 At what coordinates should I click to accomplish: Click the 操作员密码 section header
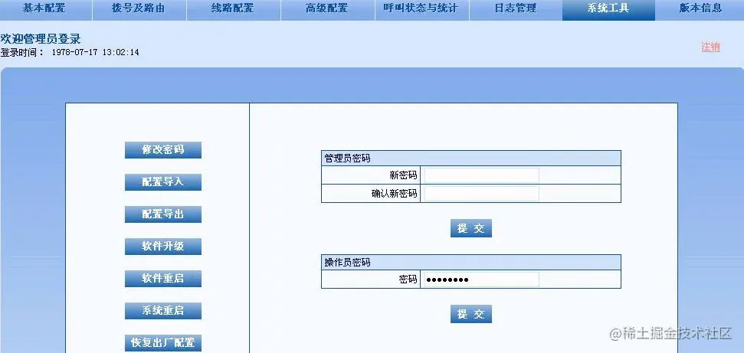coord(471,263)
